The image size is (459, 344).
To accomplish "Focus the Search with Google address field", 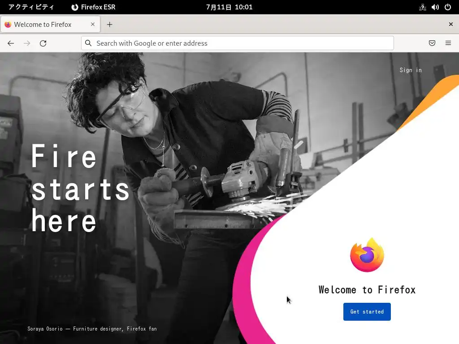I will coord(238,43).
